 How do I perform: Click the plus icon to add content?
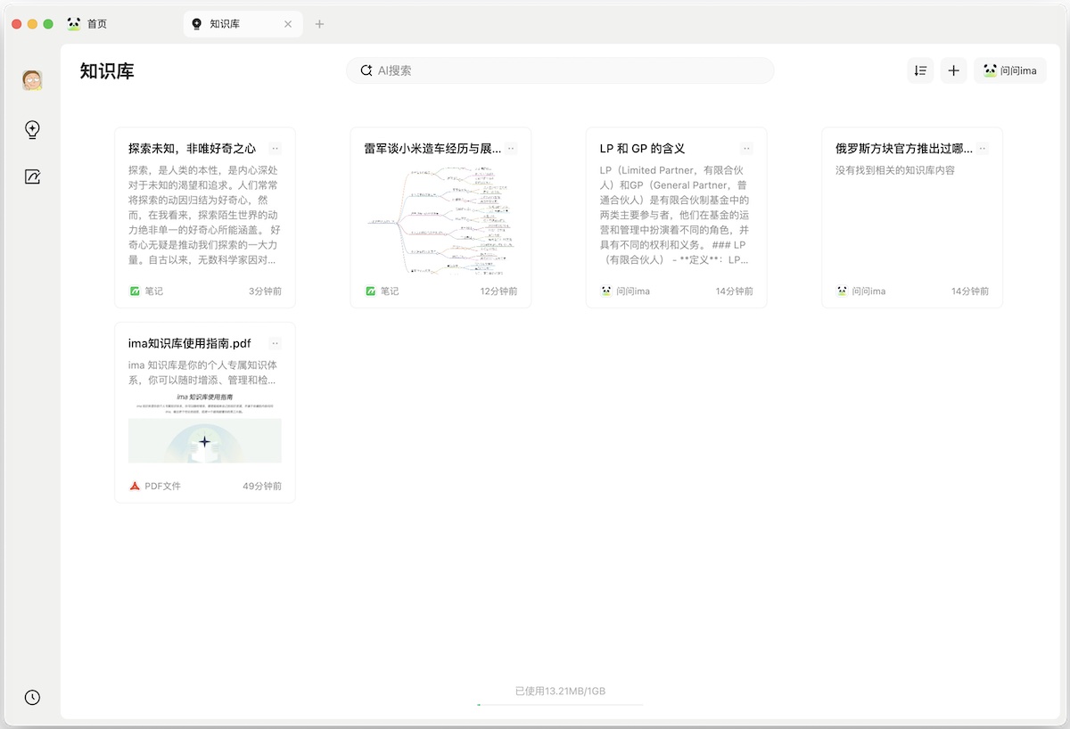click(x=953, y=70)
